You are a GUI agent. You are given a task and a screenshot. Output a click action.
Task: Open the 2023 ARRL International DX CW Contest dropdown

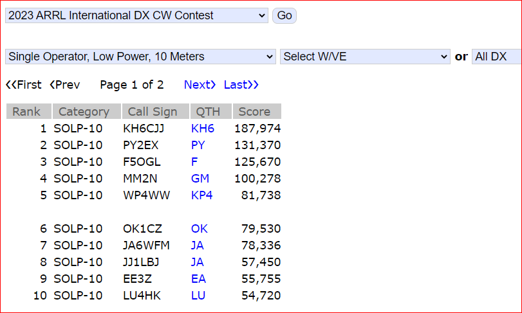[x=136, y=15]
